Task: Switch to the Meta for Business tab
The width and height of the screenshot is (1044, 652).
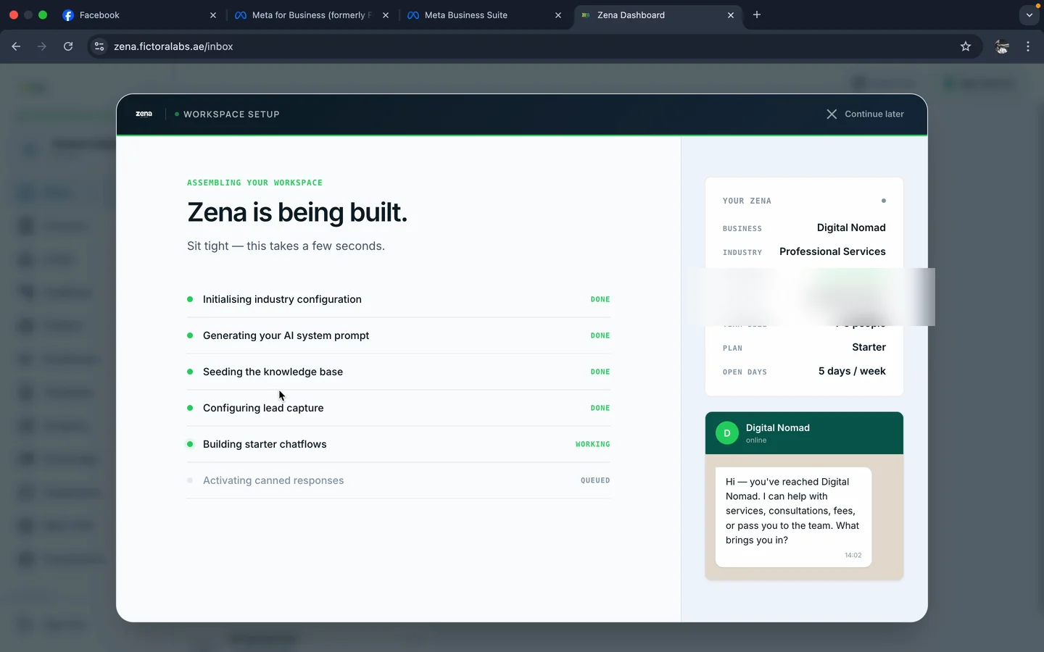Action: tap(312, 14)
